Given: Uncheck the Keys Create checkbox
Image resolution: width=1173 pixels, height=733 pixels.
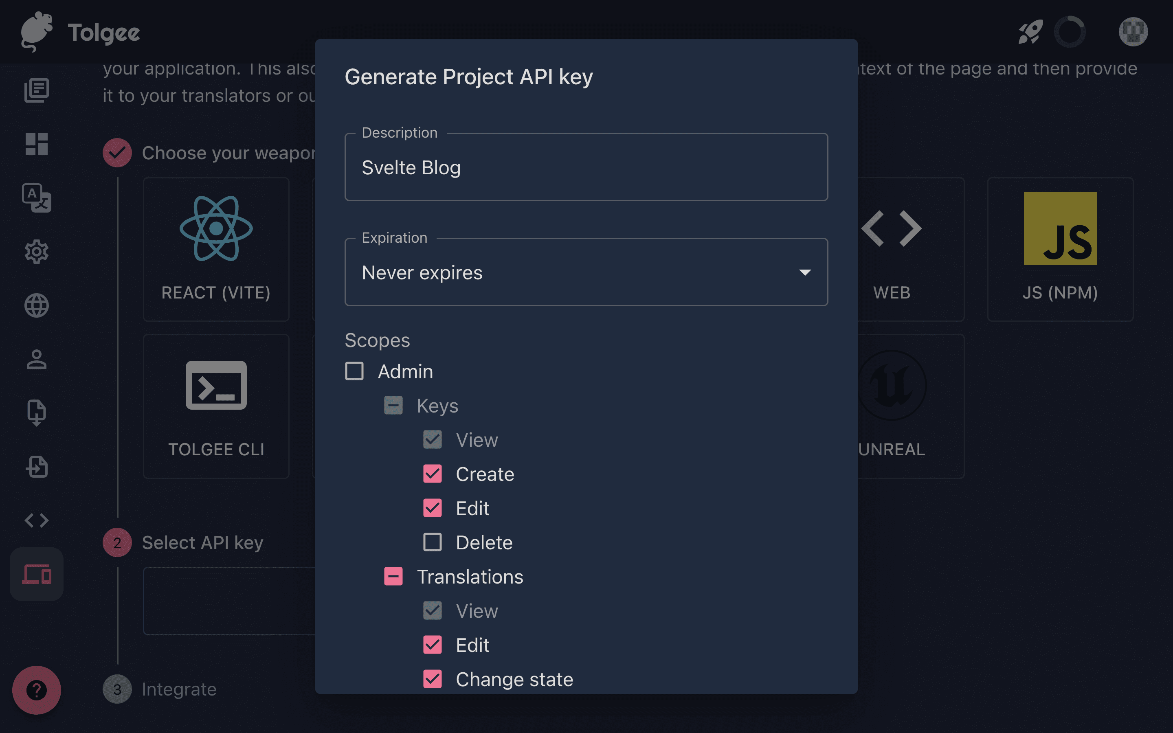Looking at the screenshot, I should 433,474.
